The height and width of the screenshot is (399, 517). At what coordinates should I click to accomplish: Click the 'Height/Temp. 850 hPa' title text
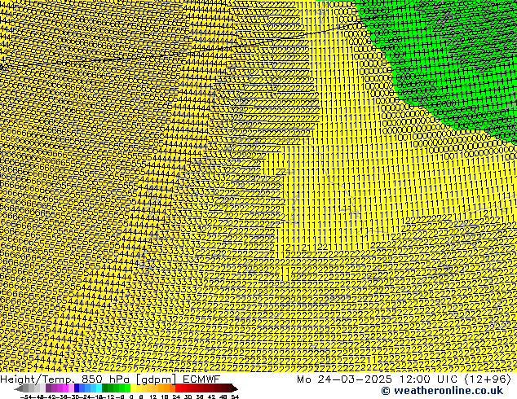point(65,379)
